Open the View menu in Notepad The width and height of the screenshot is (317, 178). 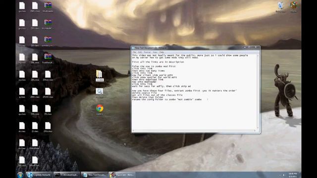tap(155, 52)
